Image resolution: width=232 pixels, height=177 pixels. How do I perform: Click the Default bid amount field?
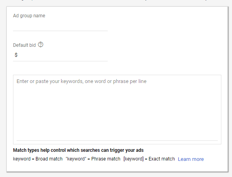[60, 55]
